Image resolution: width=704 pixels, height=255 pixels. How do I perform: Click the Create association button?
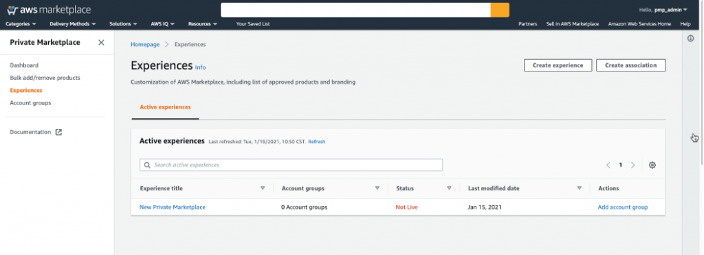pos(631,65)
